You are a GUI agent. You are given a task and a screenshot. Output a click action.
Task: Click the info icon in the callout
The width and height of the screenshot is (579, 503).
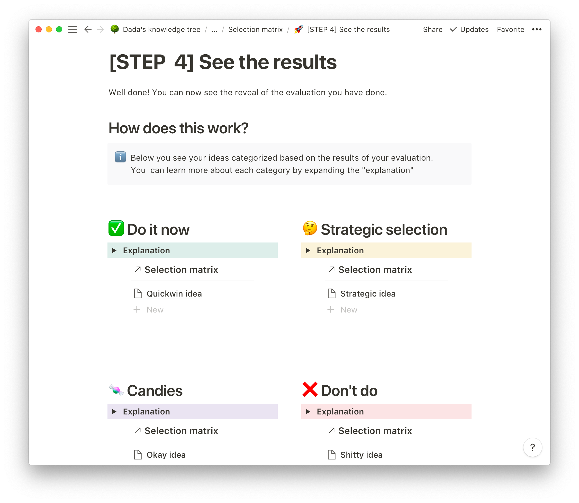click(x=120, y=157)
